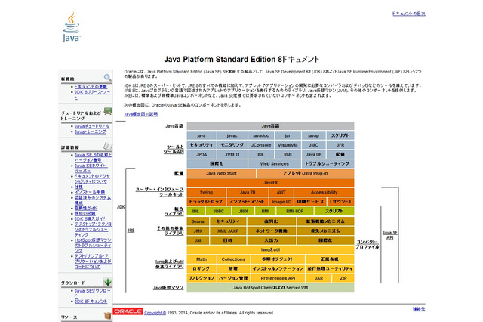This screenshot has width=483, height=322.
Task: Open the Javaトレーニング link
Action: (91, 132)
